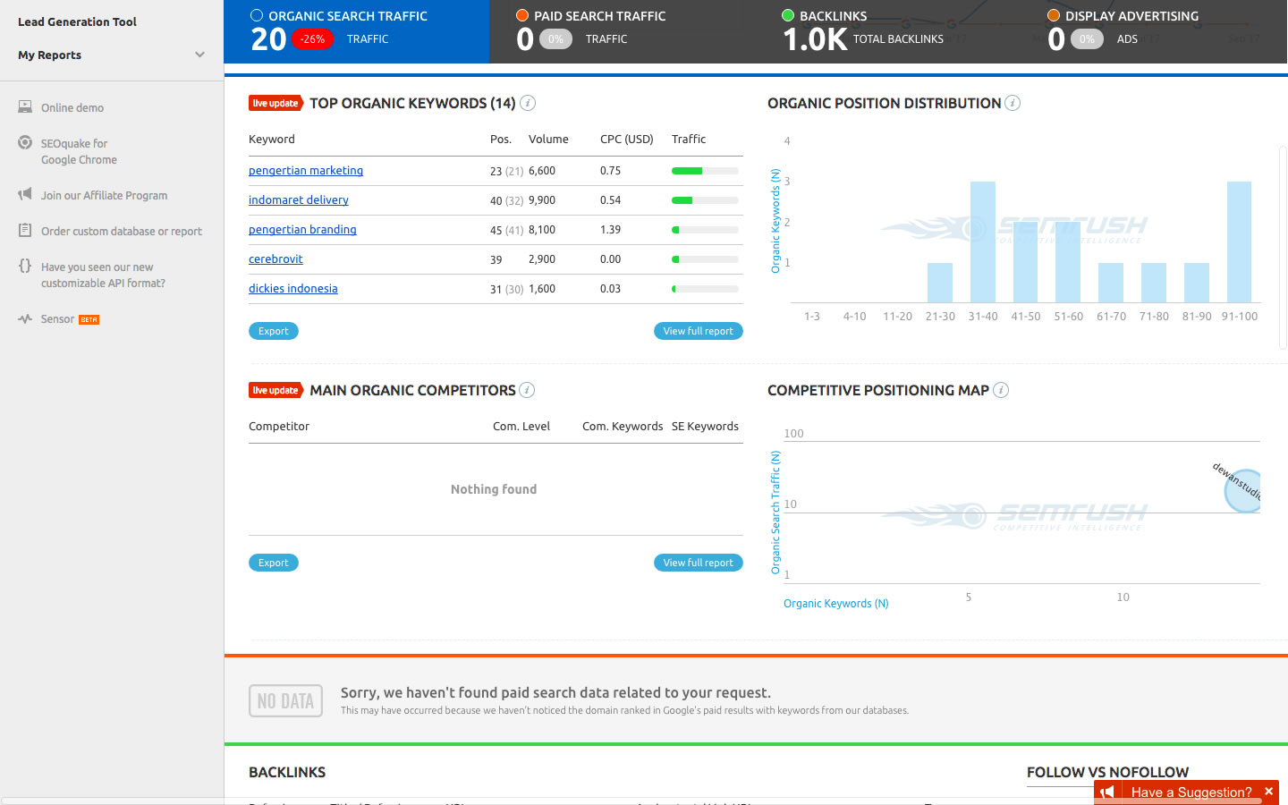Select the Paid Search Traffic radio button
This screenshot has height=805, width=1288.
pos(522,15)
